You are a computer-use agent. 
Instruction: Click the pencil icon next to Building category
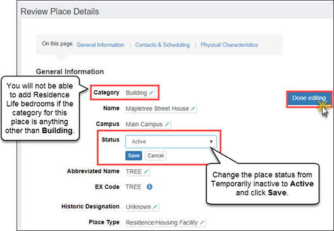tap(151, 93)
